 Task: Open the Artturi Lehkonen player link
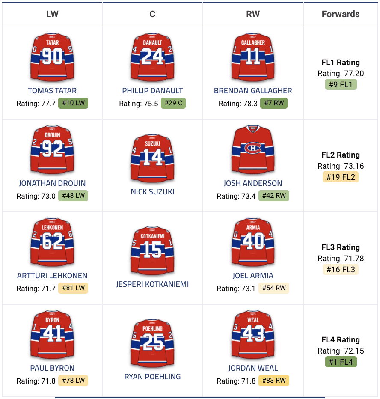(52, 276)
